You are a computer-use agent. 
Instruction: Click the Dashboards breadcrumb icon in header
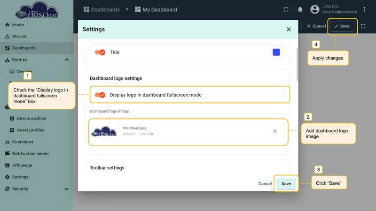pos(86,9)
